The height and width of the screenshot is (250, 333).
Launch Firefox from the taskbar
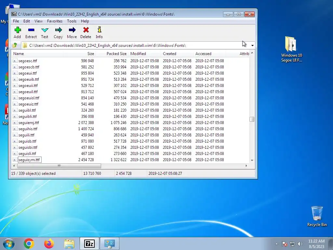click(x=49, y=243)
